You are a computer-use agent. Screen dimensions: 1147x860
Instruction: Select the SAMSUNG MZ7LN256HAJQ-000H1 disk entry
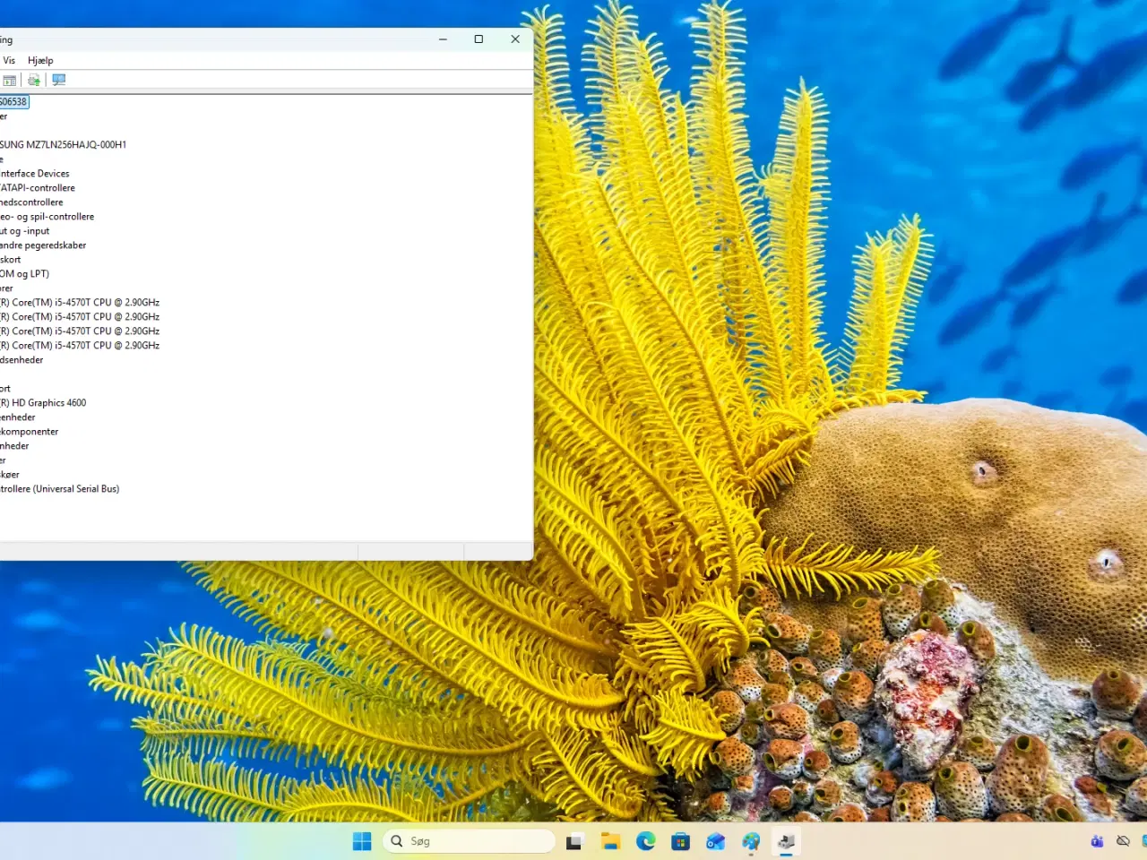(x=63, y=144)
